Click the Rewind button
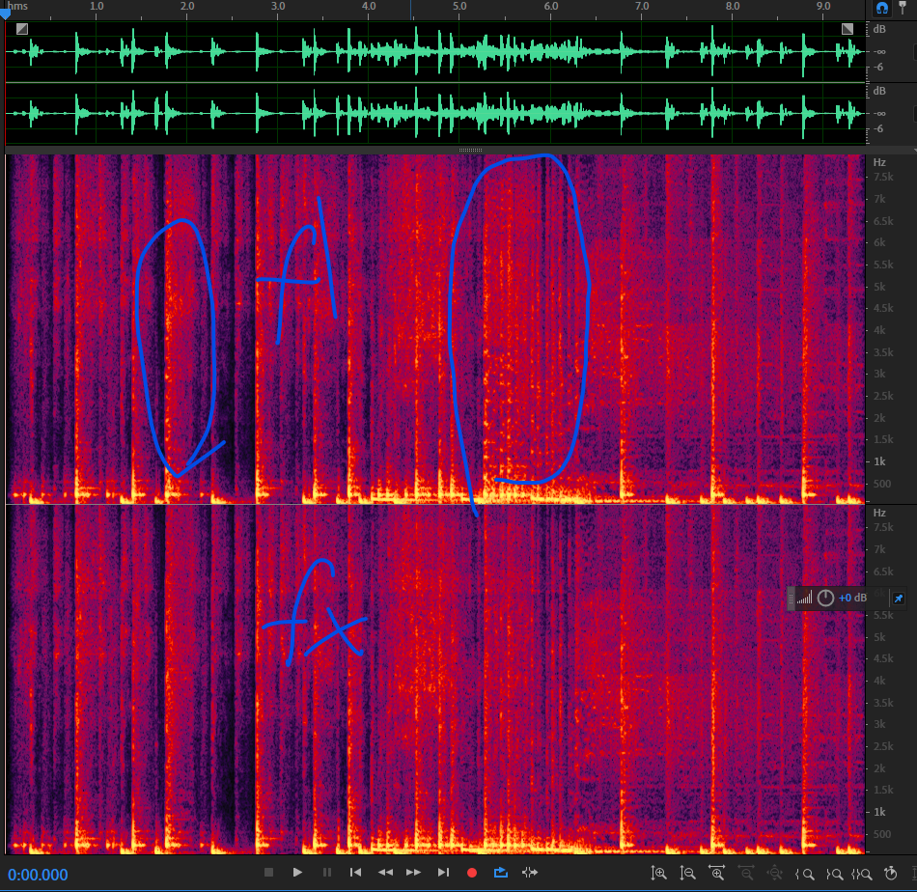917x892 pixels. click(384, 873)
